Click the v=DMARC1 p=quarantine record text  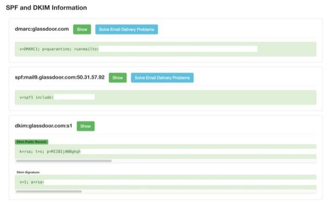pos(59,49)
